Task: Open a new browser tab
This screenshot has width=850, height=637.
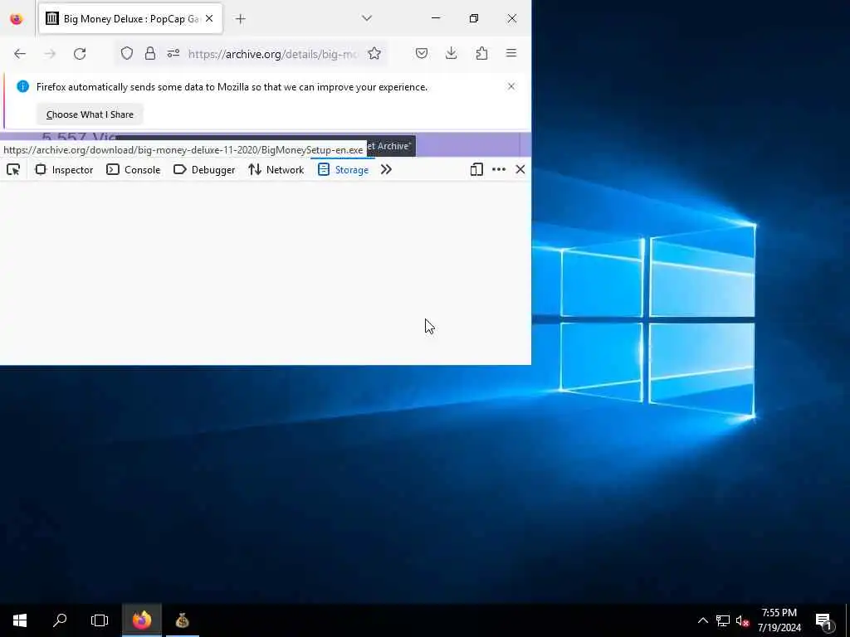Action: pyautogui.click(x=241, y=19)
